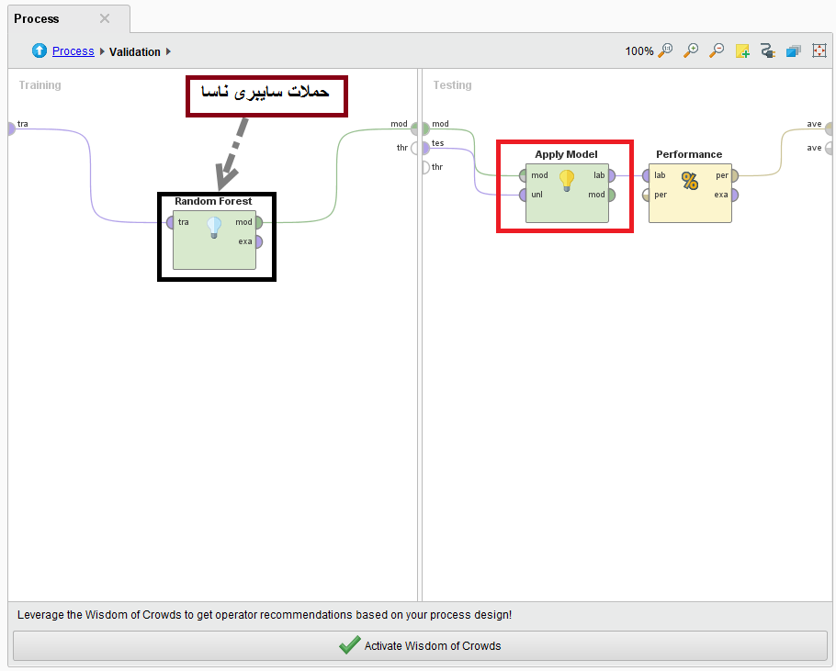The height and width of the screenshot is (671, 836).
Task: Select the Apply Model operator lightbulb icon
Action: pyautogui.click(x=567, y=181)
